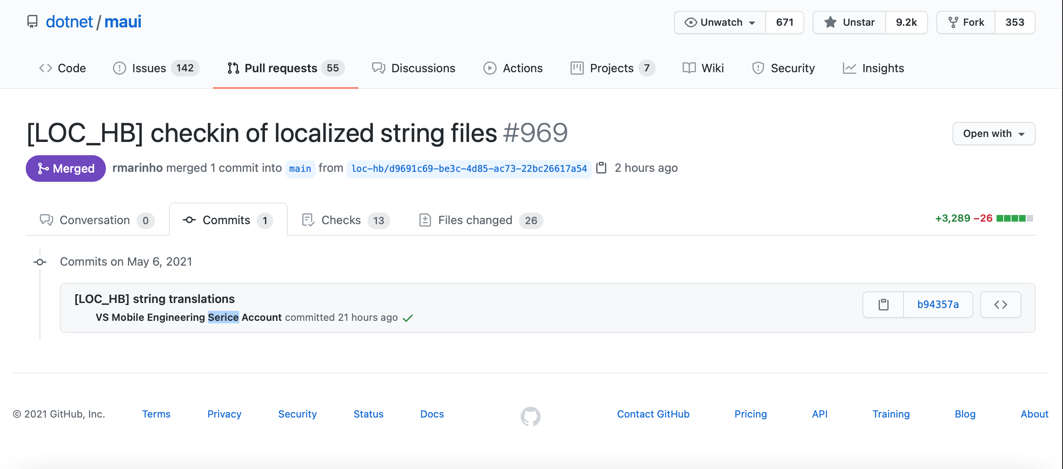Open the branch loc-hb/d9691c69 link
The width and height of the screenshot is (1063, 469).
coord(468,169)
